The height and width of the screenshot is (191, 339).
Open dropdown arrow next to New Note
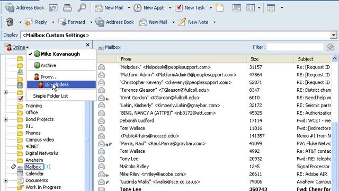point(215,22)
